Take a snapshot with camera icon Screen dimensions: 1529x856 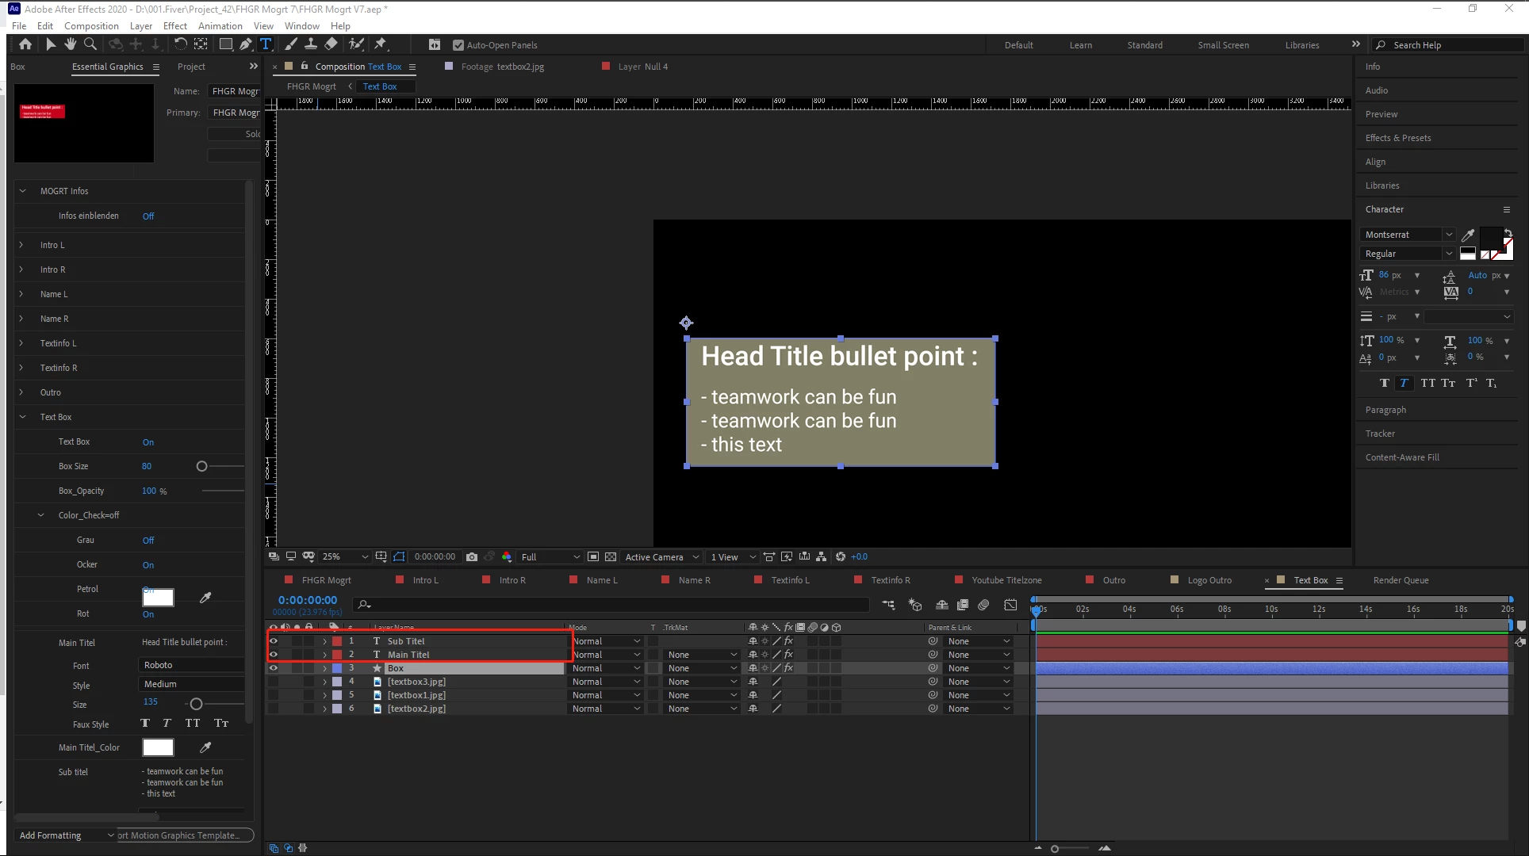click(472, 556)
